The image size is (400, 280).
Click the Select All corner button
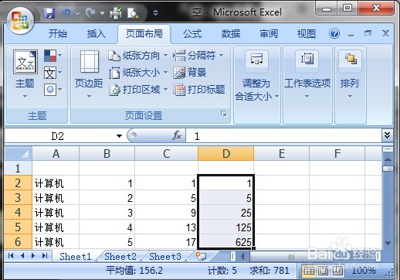[18, 154]
